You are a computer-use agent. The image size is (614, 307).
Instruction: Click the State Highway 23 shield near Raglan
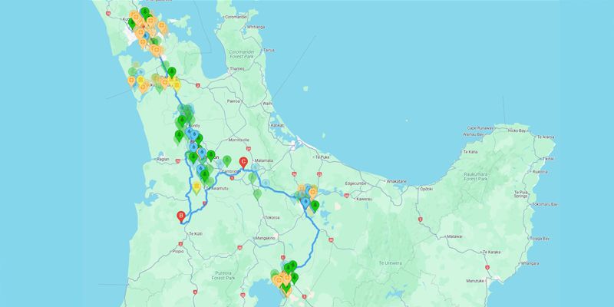pyautogui.click(x=178, y=160)
